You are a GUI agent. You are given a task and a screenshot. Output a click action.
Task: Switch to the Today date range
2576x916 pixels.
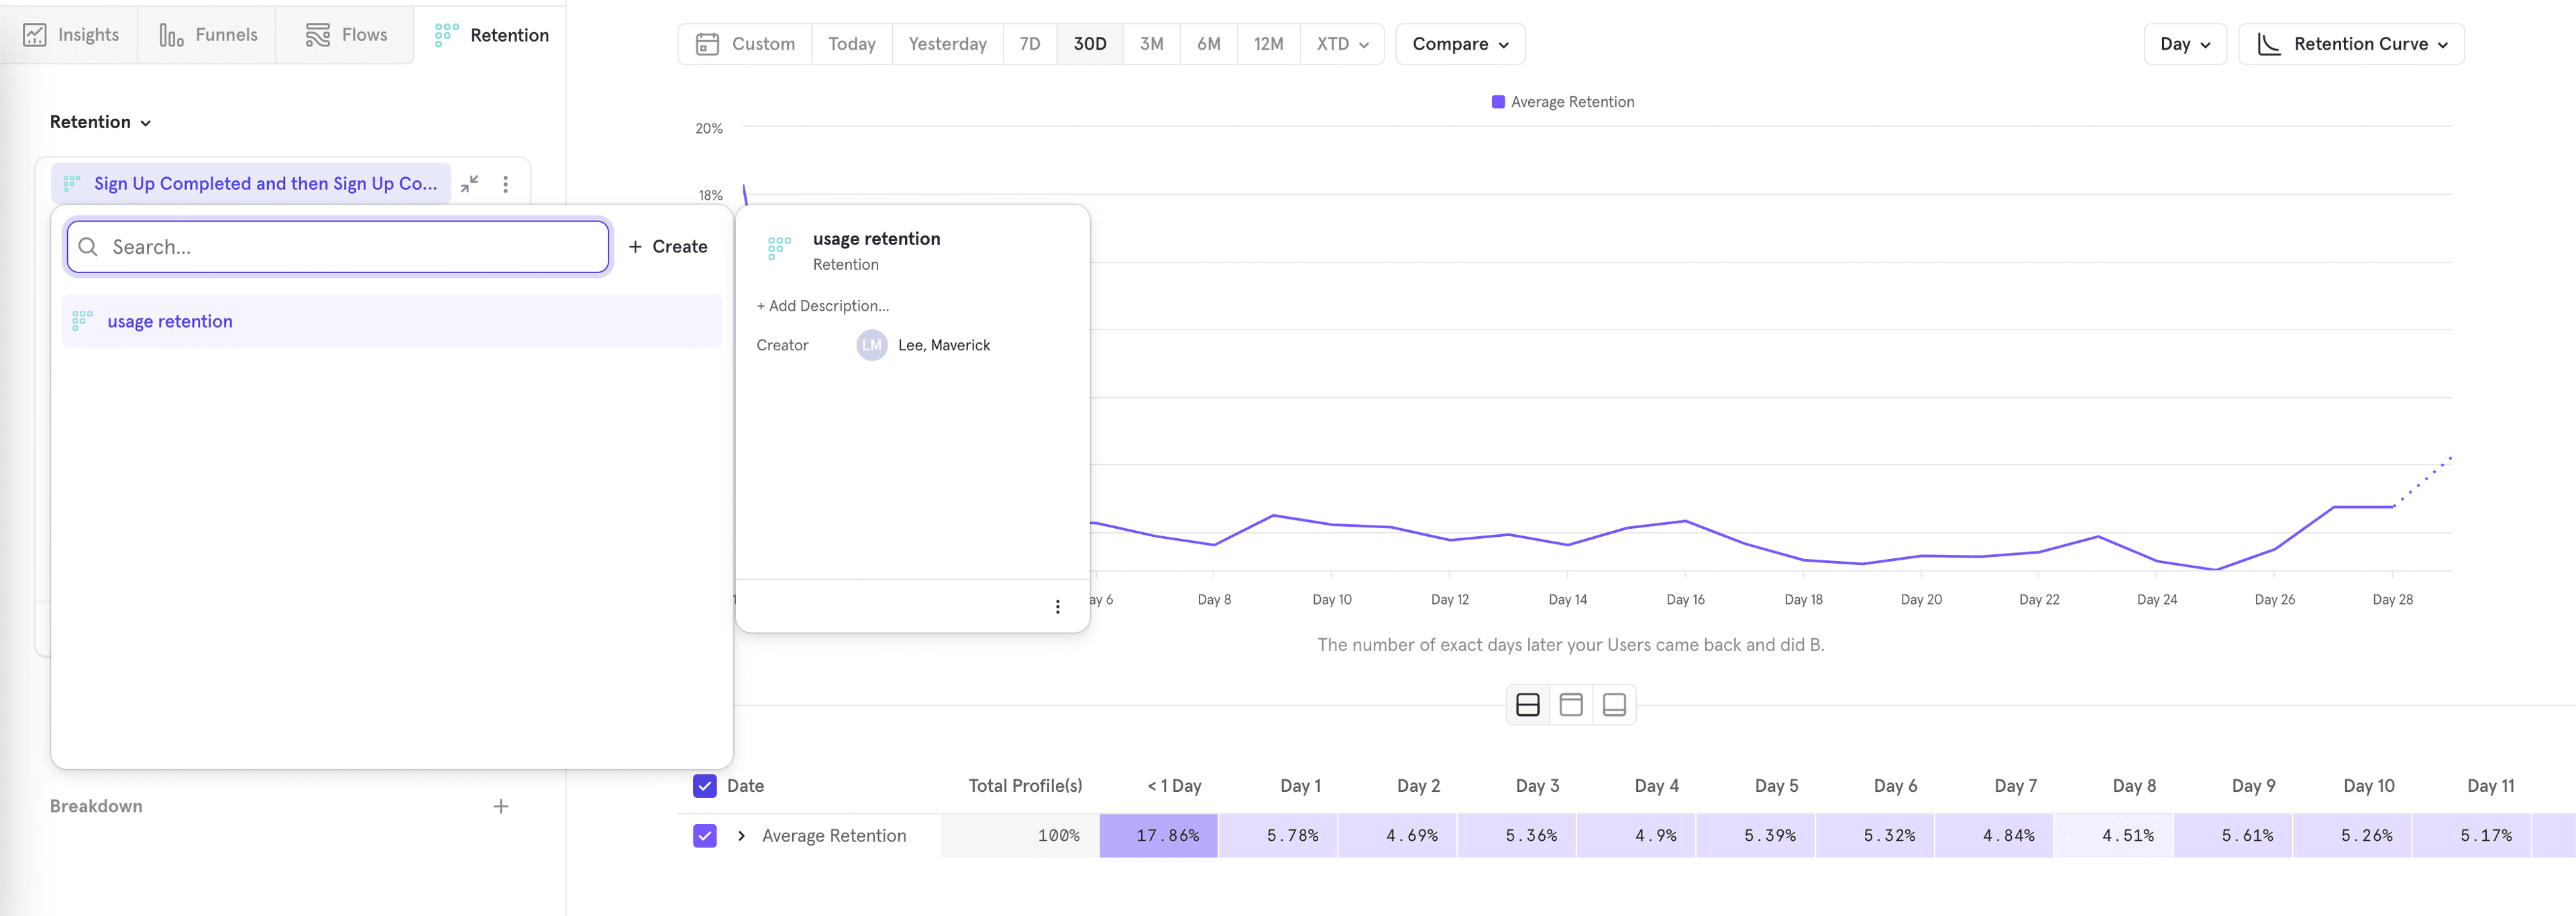(x=851, y=43)
